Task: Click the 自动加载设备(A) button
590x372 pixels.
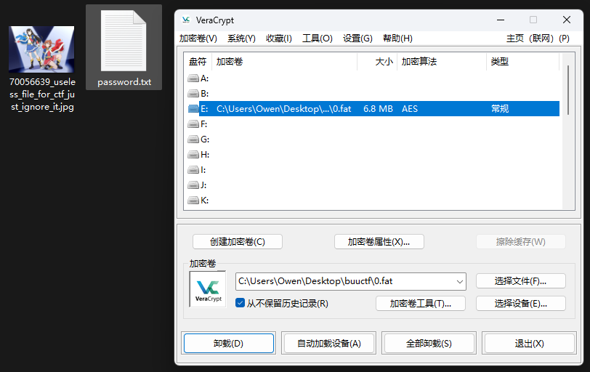Action: point(329,343)
